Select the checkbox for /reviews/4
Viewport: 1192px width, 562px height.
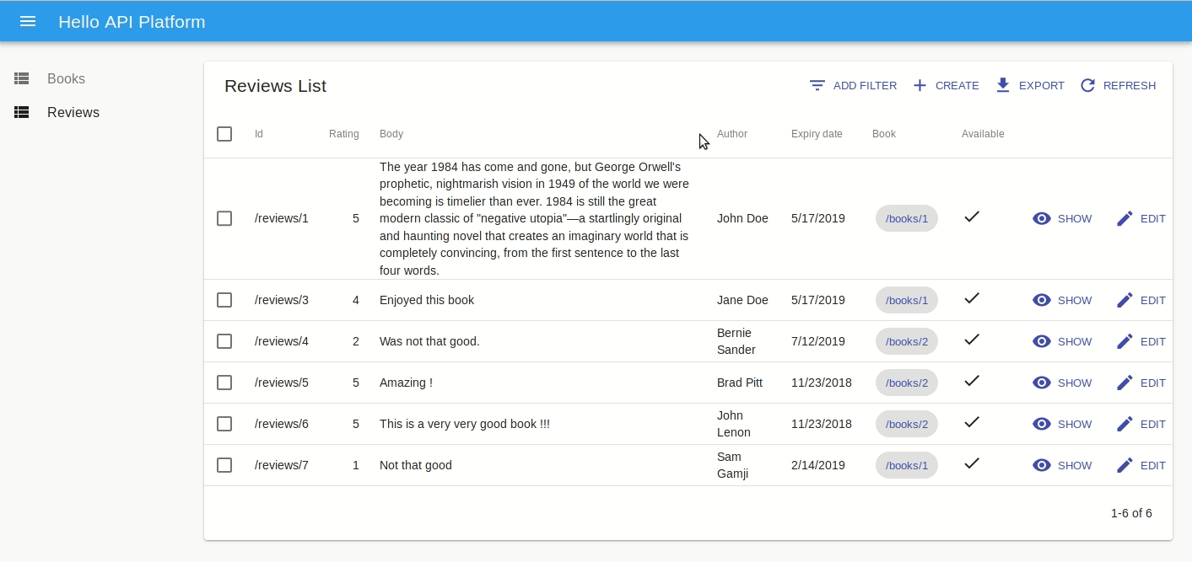tap(224, 341)
